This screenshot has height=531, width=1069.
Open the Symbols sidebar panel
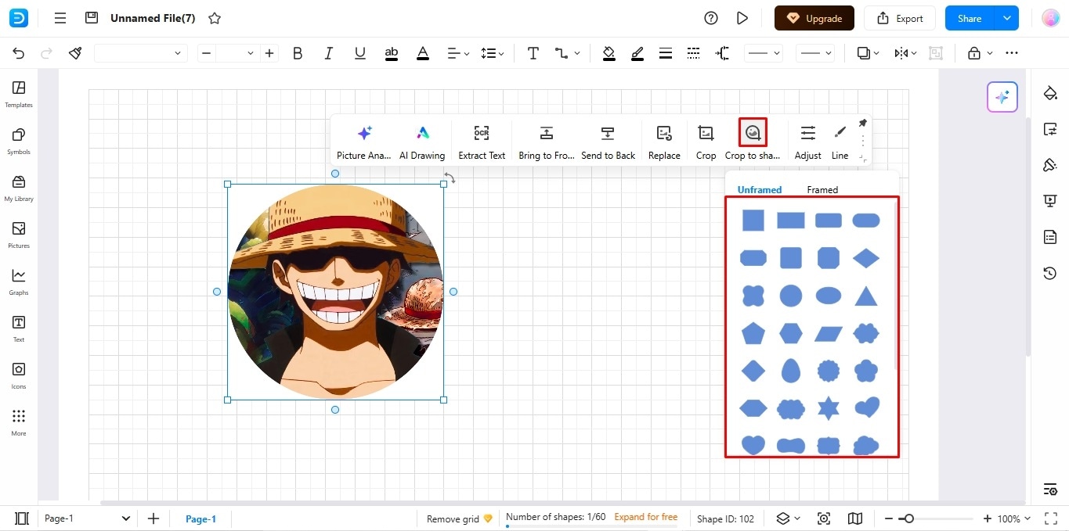[19, 141]
